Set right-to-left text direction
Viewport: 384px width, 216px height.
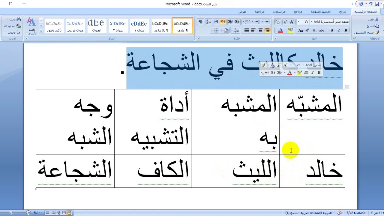click(223, 22)
